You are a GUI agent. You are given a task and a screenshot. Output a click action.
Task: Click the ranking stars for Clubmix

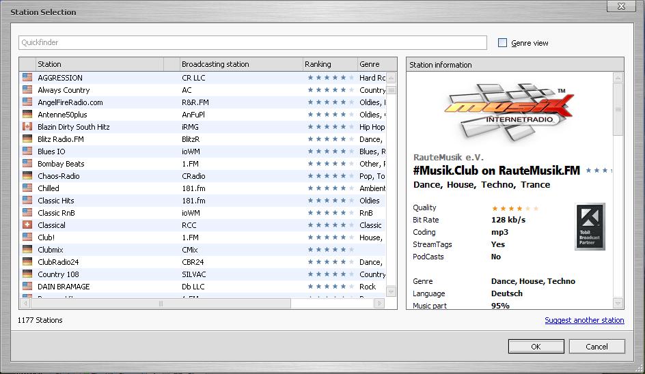point(330,250)
